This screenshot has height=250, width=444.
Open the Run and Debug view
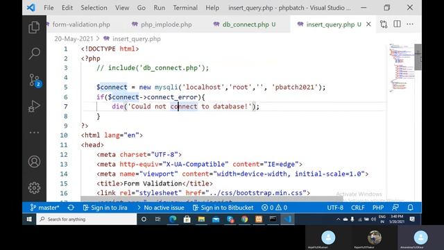[34, 106]
